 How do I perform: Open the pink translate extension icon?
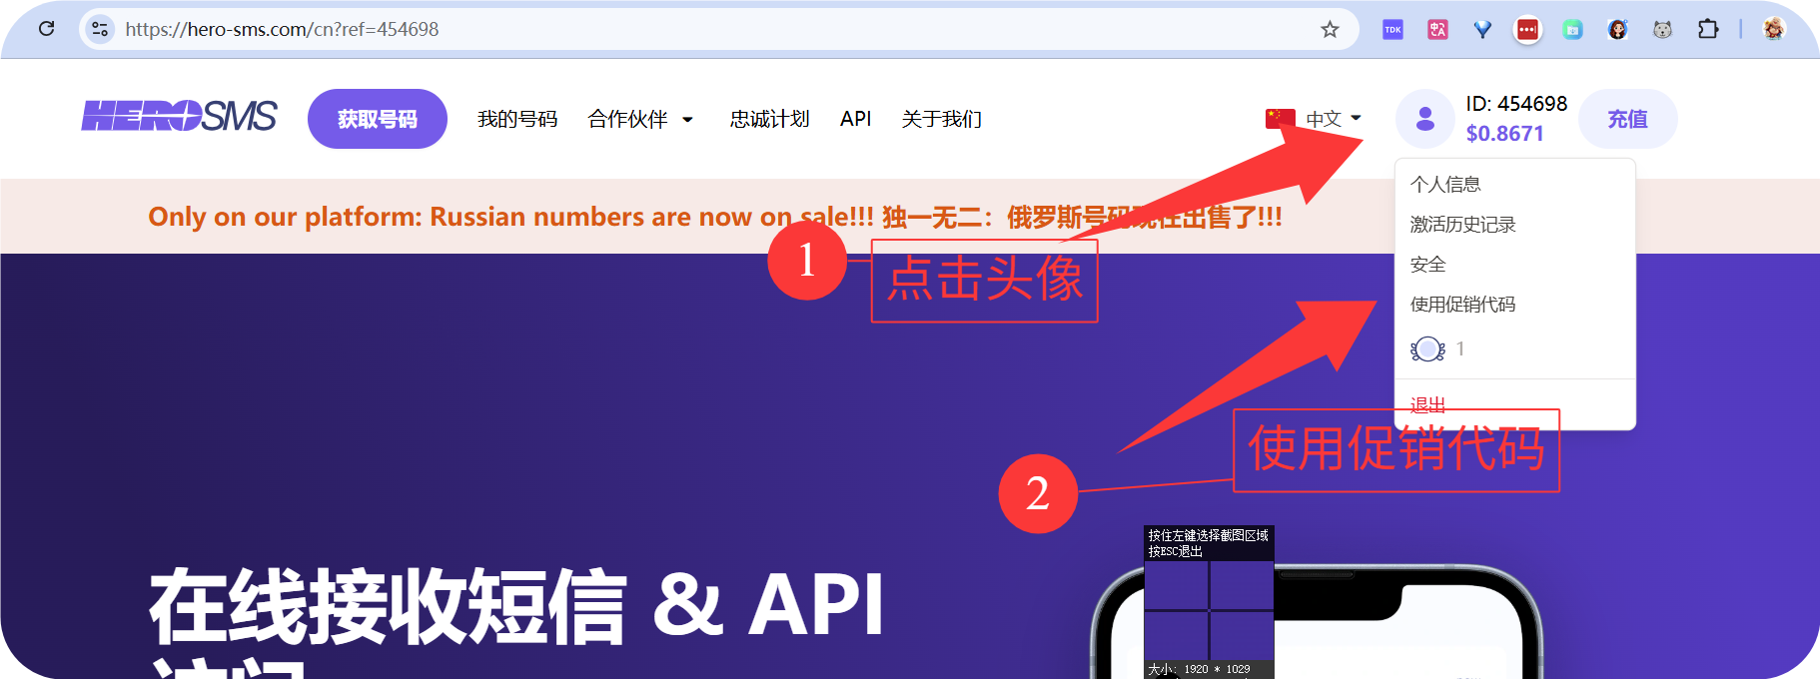pyautogui.click(x=1437, y=29)
